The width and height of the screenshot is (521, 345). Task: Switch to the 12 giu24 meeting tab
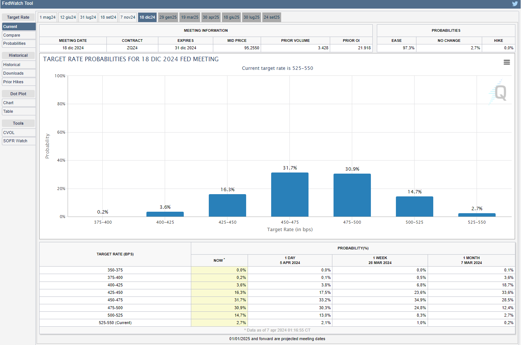[x=68, y=17]
